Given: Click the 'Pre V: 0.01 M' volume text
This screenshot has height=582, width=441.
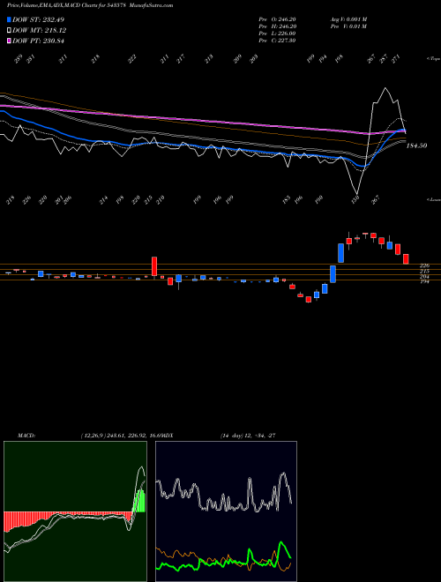Looking at the screenshot, I should click(x=348, y=26).
